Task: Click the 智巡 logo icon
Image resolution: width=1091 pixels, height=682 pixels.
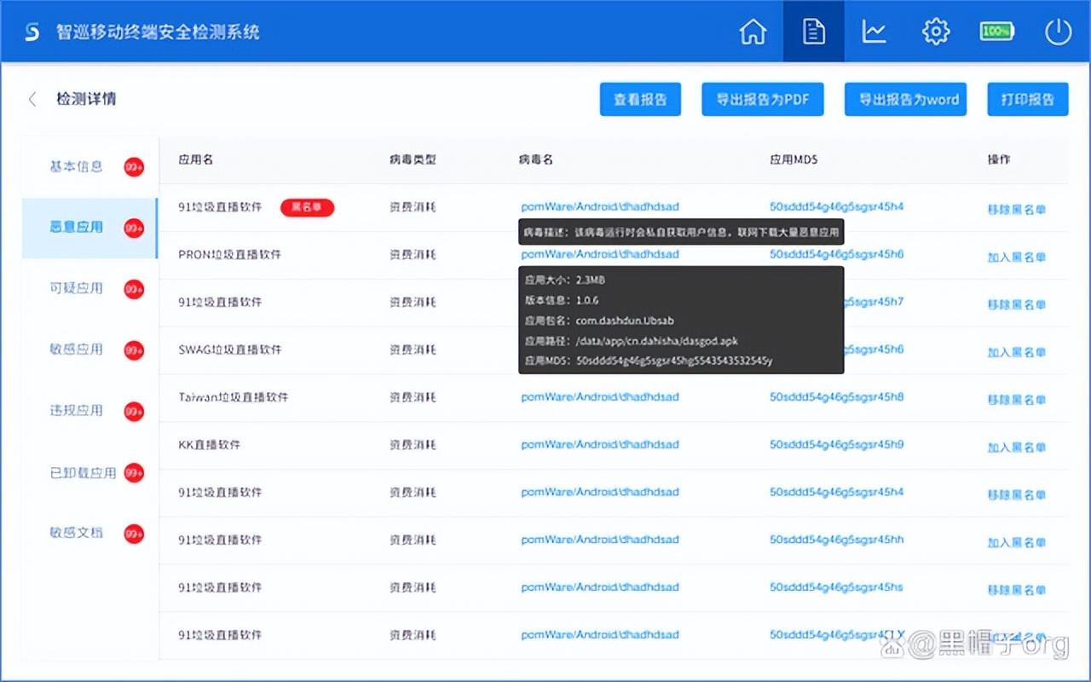Action: coord(32,31)
